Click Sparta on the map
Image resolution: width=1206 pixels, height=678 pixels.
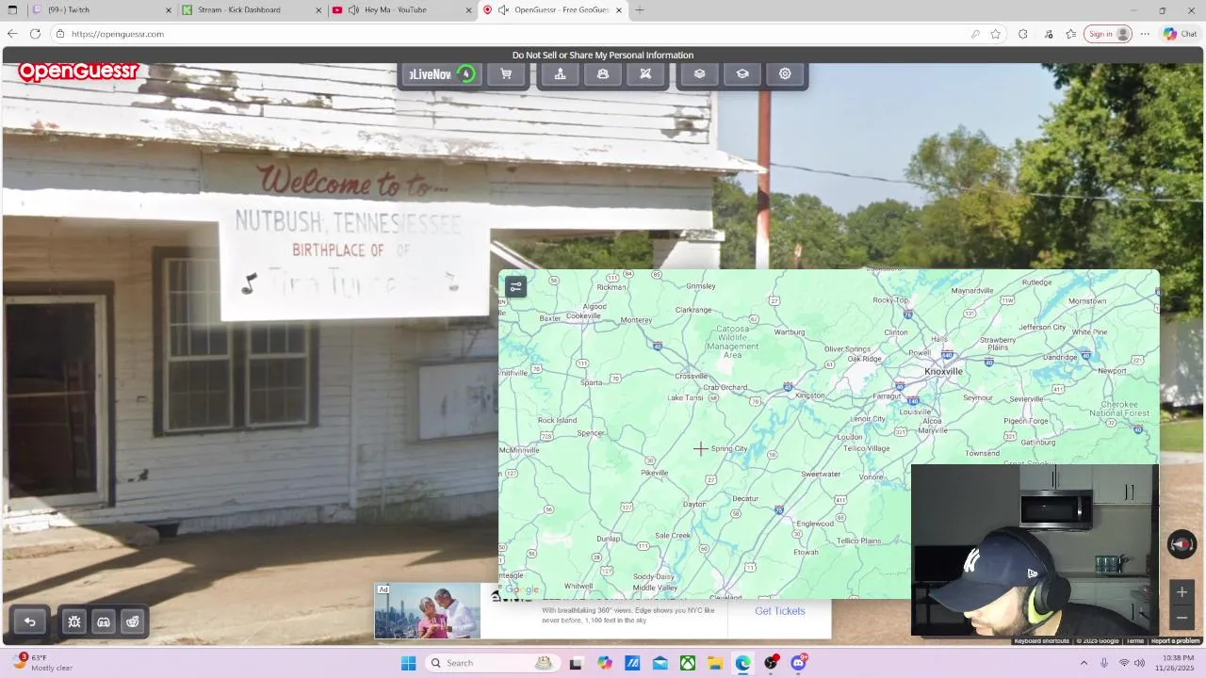point(591,383)
